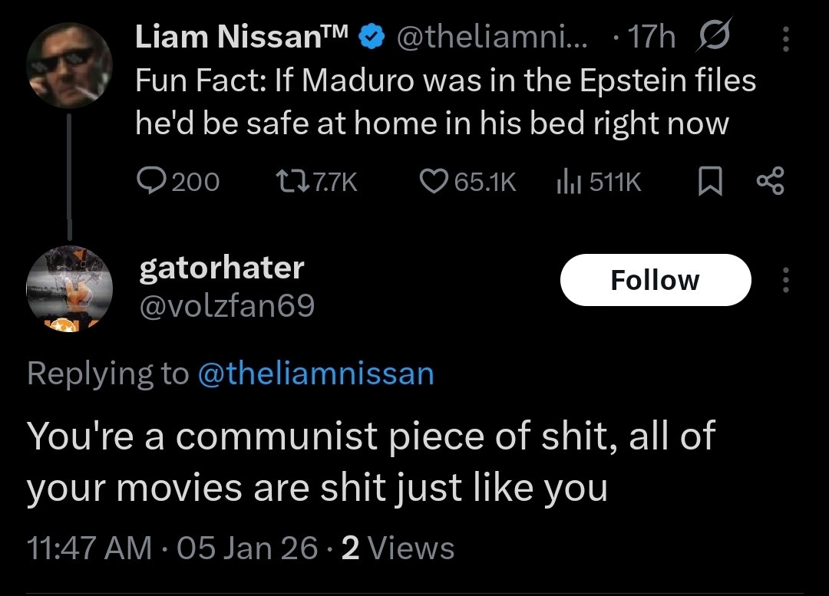Image resolution: width=829 pixels, height=596 pixels.
Task: Open more options for Liam Nissan tweet
Action: (x=785, y=38)
